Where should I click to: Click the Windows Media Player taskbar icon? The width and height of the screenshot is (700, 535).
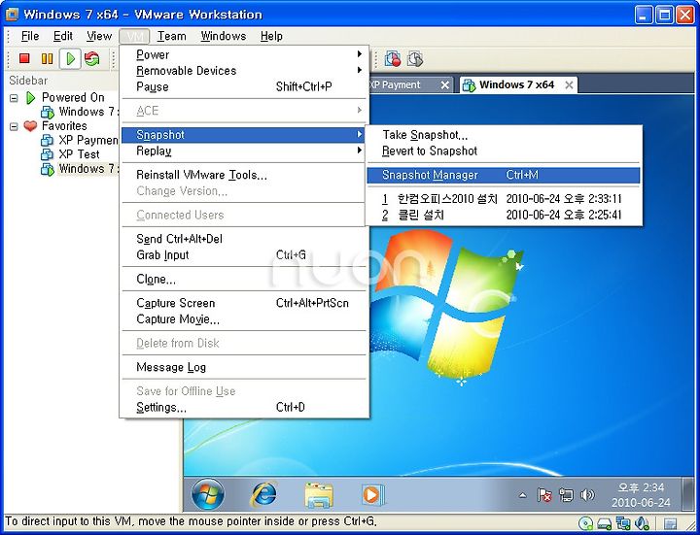tap(372, 494)
